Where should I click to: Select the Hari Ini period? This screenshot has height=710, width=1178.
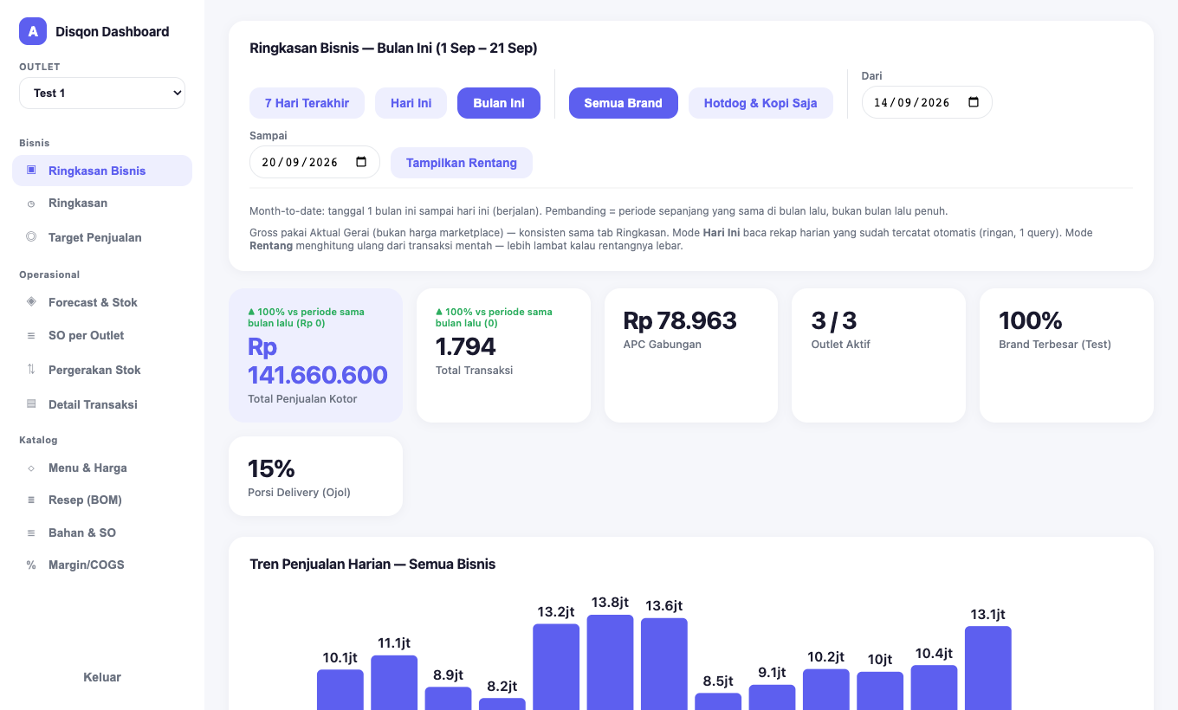coord(411,103)
